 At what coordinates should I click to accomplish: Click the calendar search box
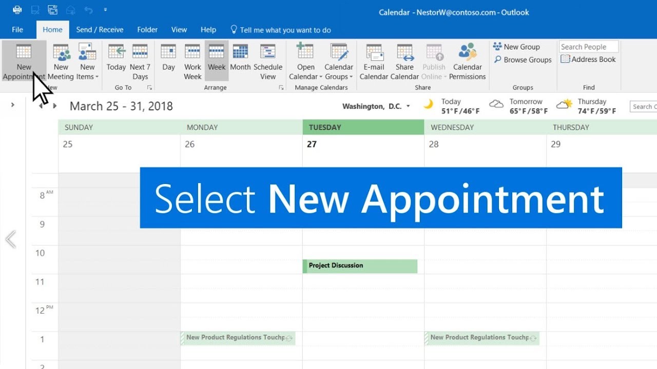coord(643,107)
